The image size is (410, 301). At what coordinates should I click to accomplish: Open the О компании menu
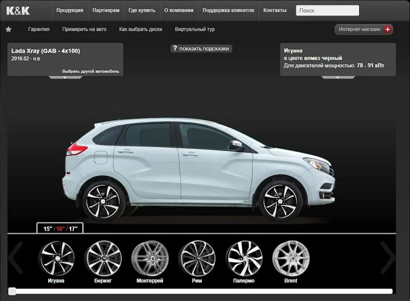click(x=179, y=10)
